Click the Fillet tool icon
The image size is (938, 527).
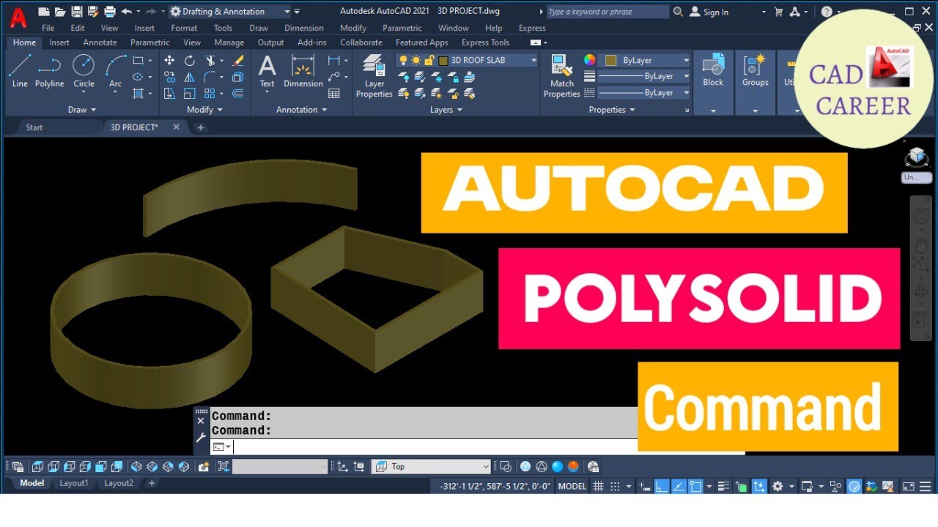[x=210, y=77]
